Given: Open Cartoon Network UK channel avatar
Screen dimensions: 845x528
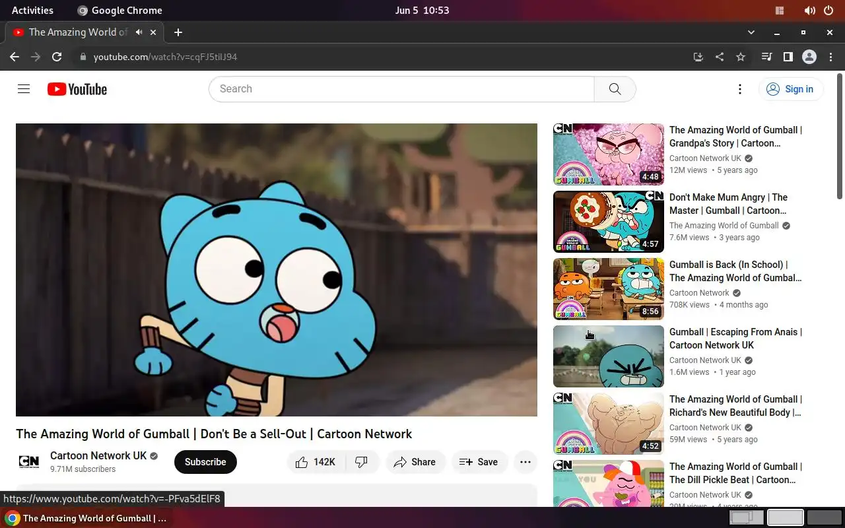Looking at the screenshot, I should tap(29, 462).
